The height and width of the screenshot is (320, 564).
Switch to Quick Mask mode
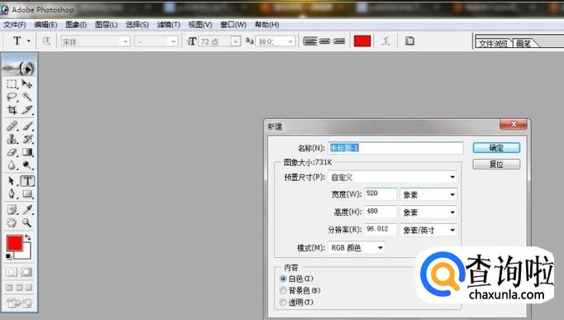26,272
